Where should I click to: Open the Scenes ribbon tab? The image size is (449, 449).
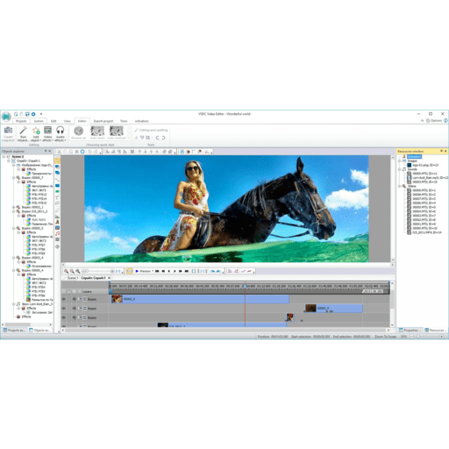click(x=39, y=121)
